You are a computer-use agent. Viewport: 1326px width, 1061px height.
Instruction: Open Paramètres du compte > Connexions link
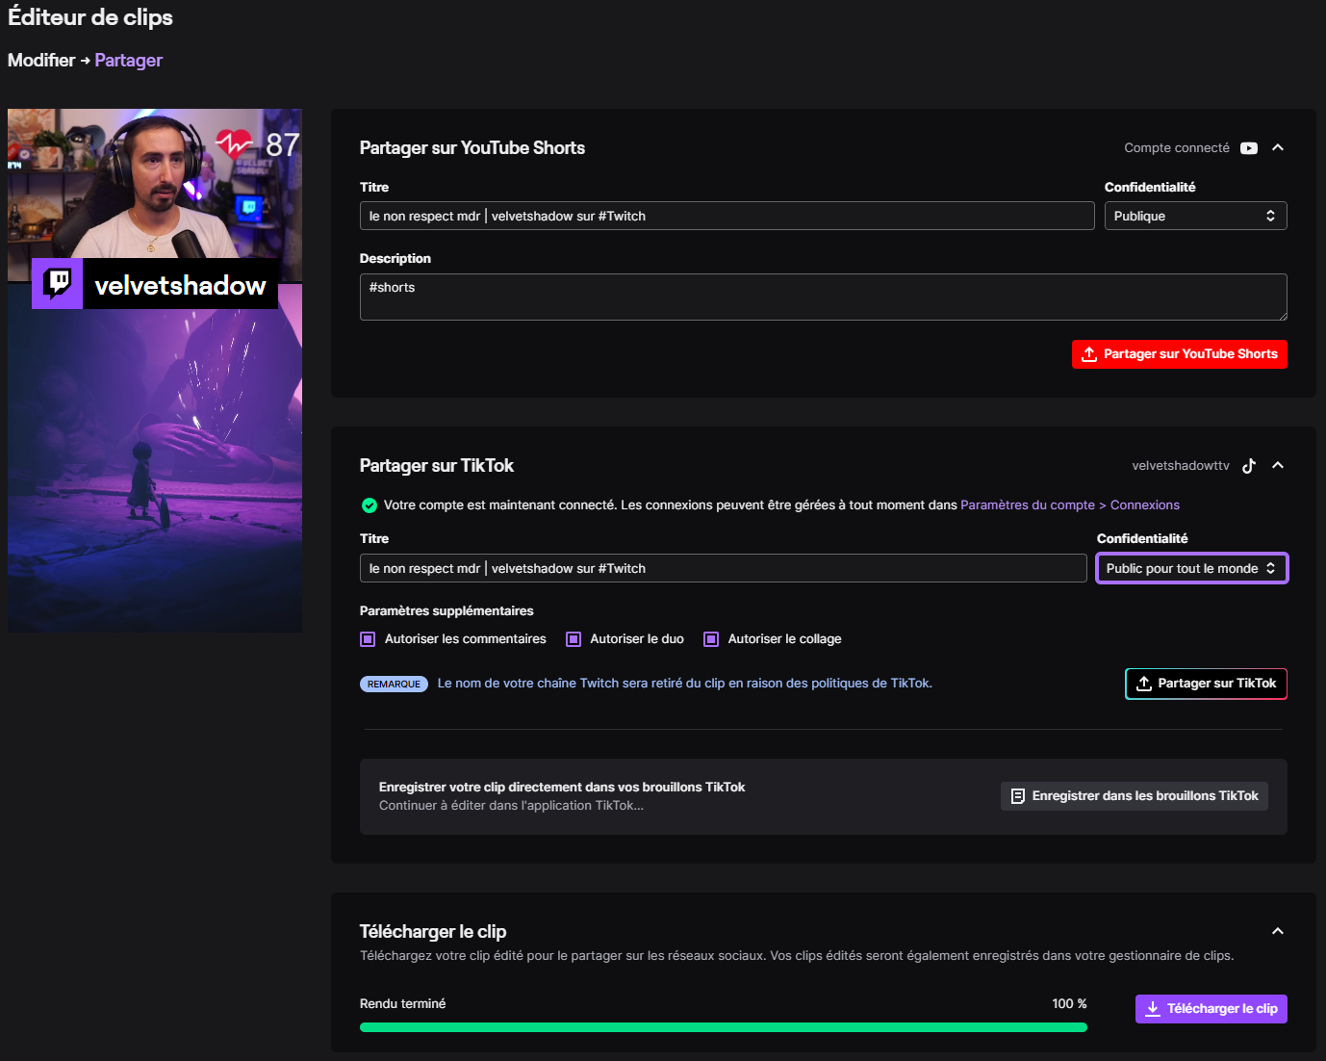(1070, 505)
